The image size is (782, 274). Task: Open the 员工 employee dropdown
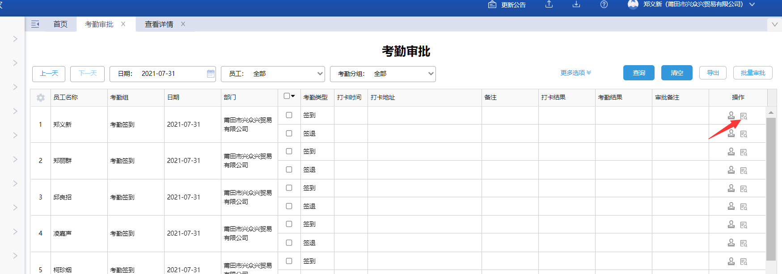tap(273, 74)
